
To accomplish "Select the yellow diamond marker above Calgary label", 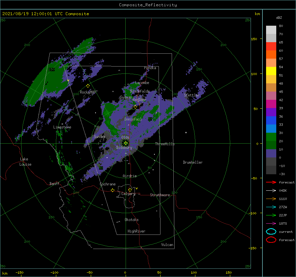I will click(x=130, y=190).
